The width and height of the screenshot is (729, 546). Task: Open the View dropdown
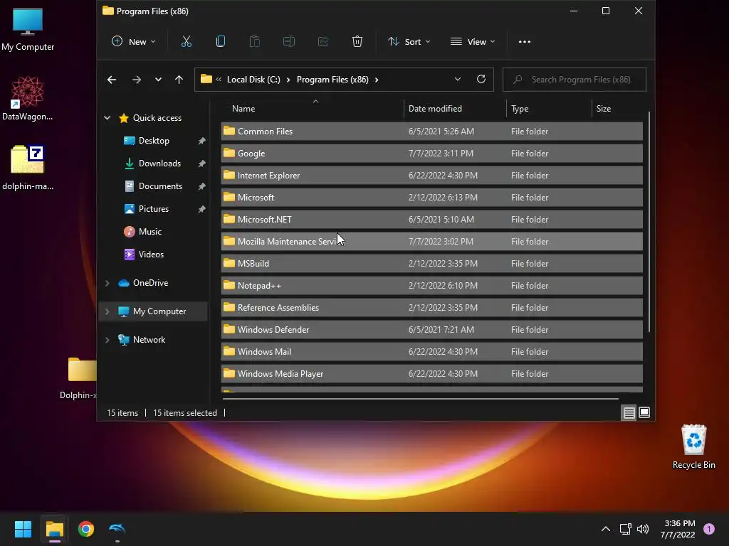click(473, 42)
